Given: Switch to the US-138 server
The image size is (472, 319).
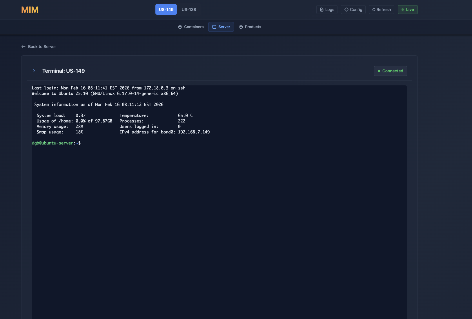Looking at the screenshot, I should click(188, 9).
